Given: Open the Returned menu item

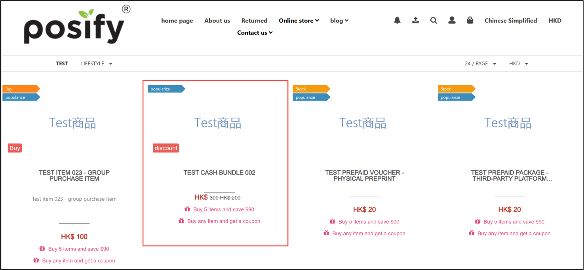Looking at the screenshot, I should point(254,21).
